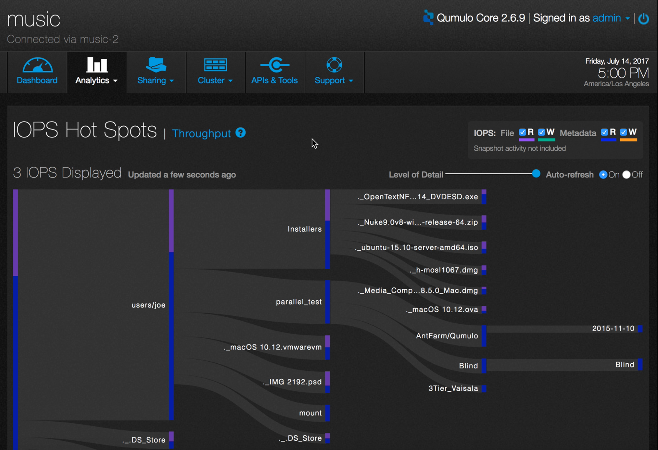Viewport: 658px width, 450px height.
Task: Uncheck Metadata Write IOPS checkbox
Action: 624,132
